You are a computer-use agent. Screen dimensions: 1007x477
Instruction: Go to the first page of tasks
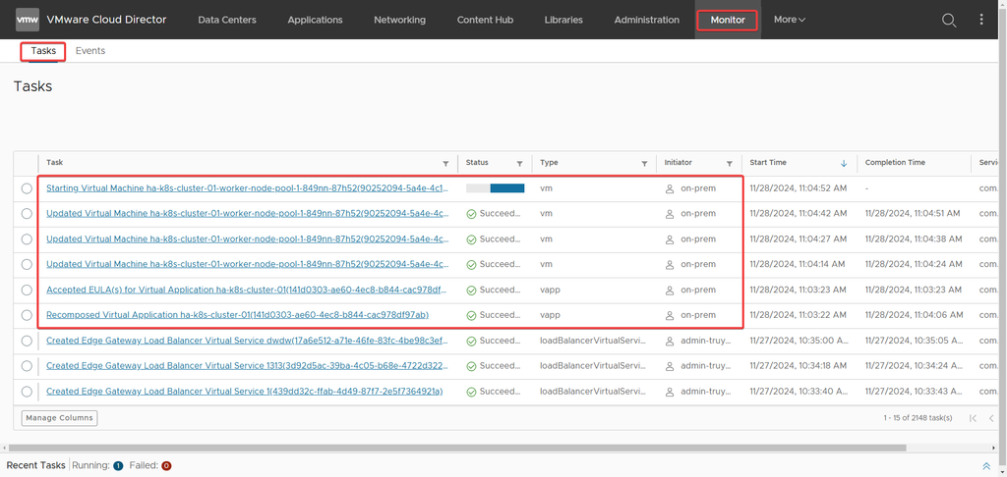(974, 418)
